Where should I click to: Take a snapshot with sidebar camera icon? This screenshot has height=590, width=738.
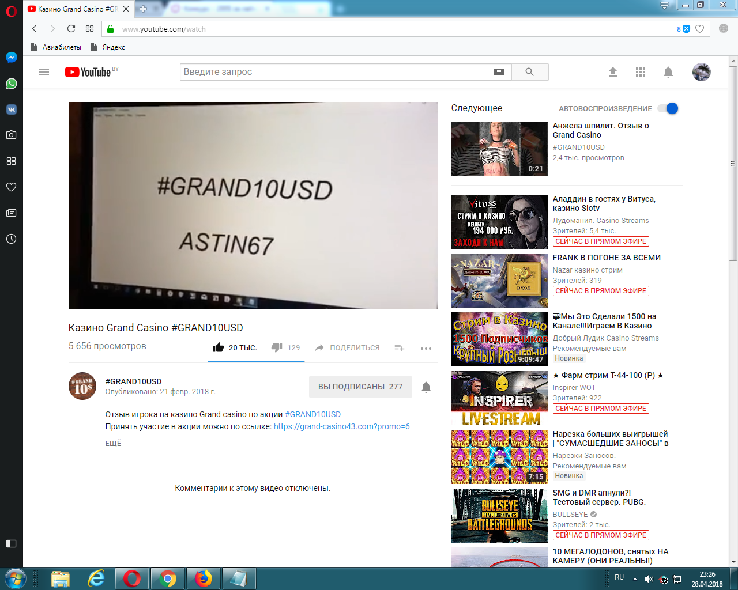click(12, 135)
